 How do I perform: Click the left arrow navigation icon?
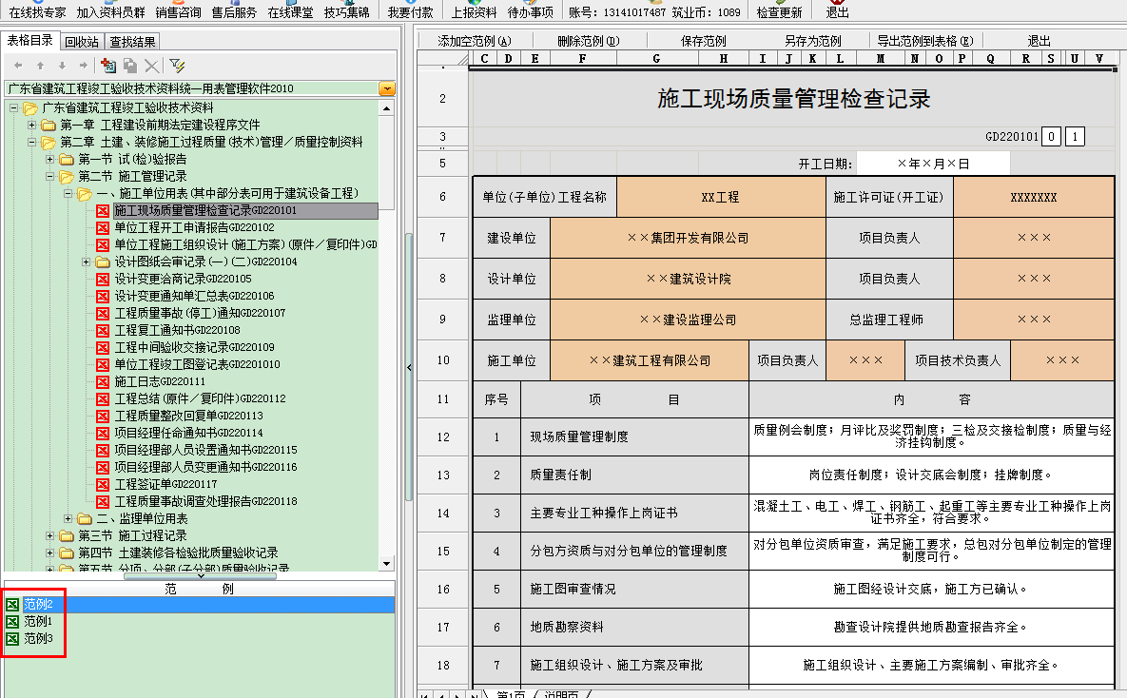tap(17, 66)
